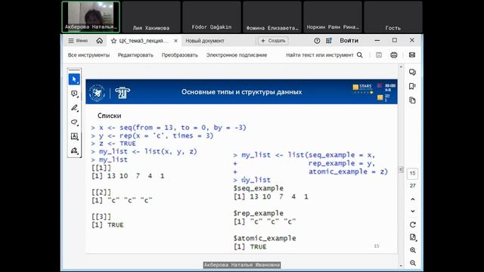Select the freehand draw lasso tool
This screenshot has width=484, height=272.
(74, 122)
